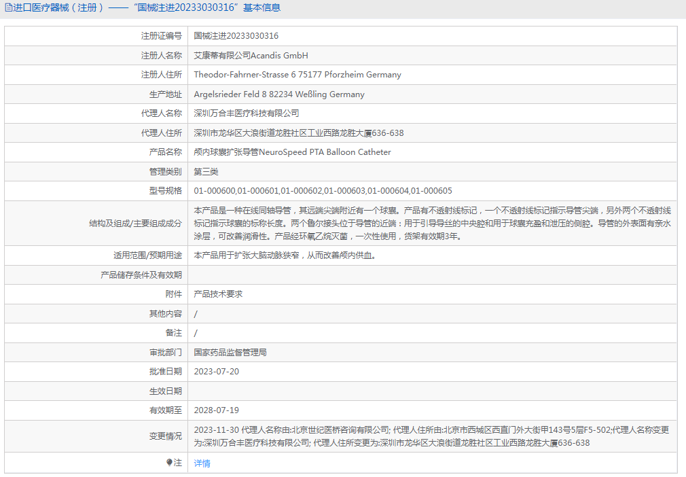Select address Theodor-Fahrner-Strasse 6 75177 Pforzheim

click(297, 75)
